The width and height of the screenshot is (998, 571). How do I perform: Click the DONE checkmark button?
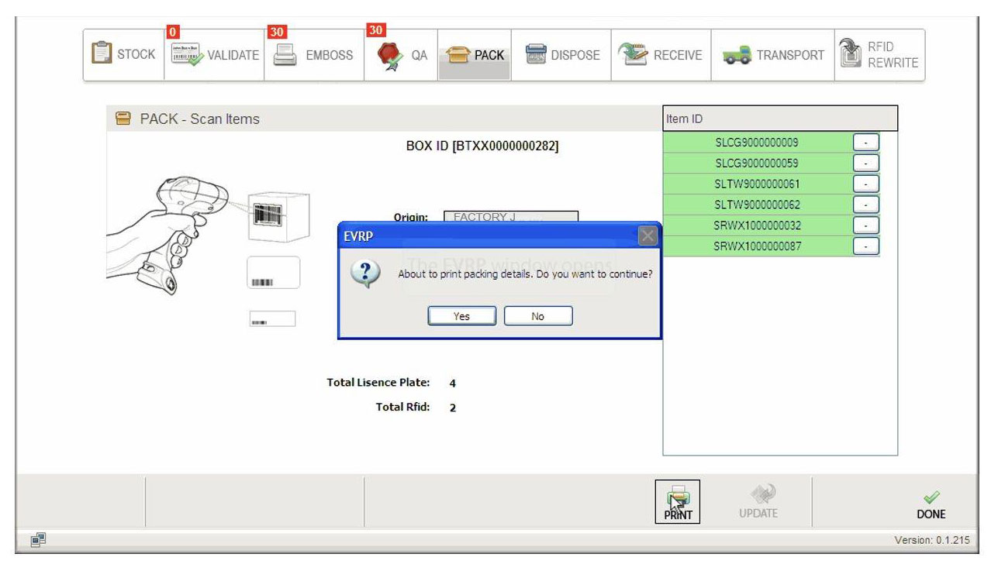click(x=931, y=504)
